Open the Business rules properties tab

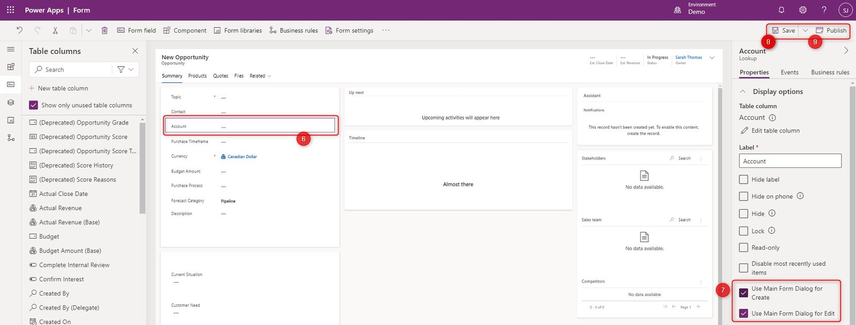coord(830,73)
